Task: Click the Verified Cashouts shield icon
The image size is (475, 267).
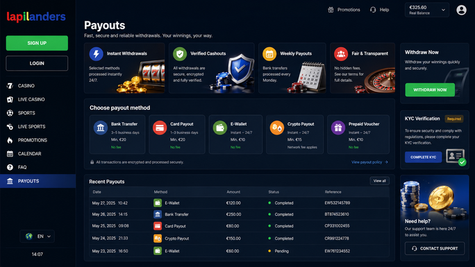Action: [180, 54]
